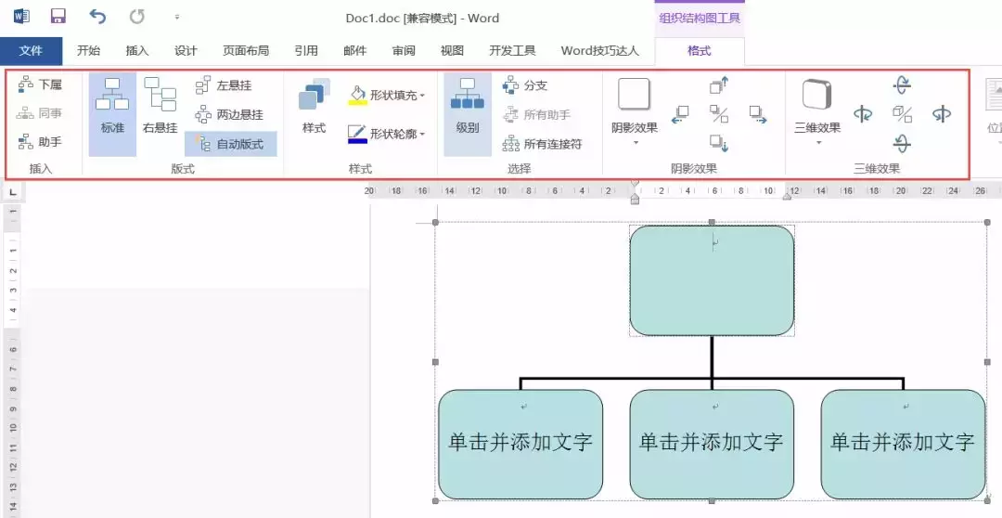Nudge shadow right icon
This screenshot has height=518, width=1002.
[758, 114]
